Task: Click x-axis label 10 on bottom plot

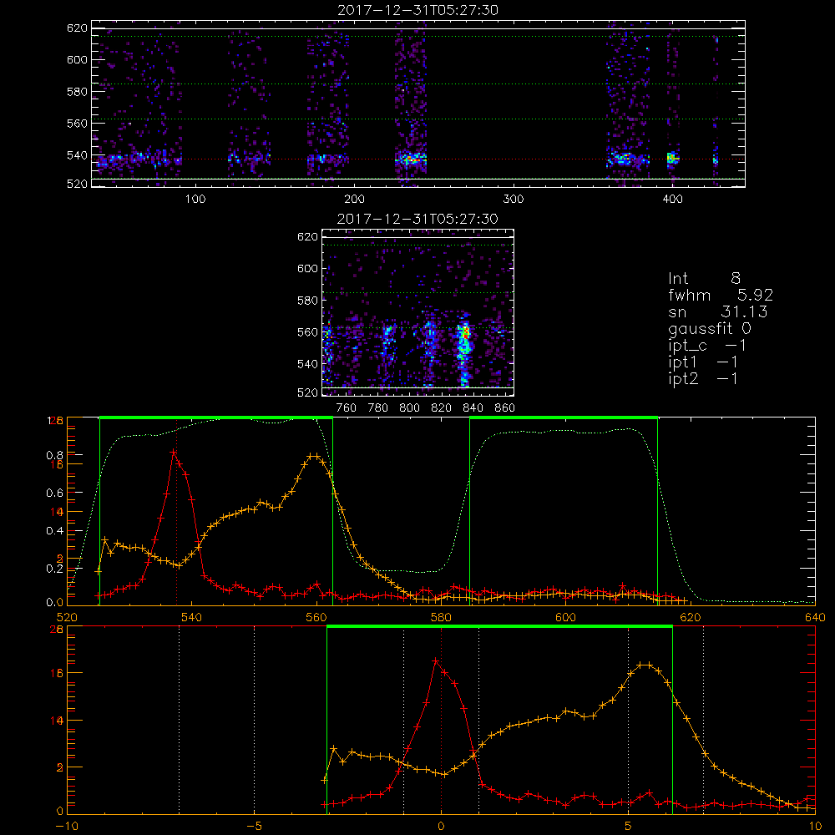Action: 815,827
